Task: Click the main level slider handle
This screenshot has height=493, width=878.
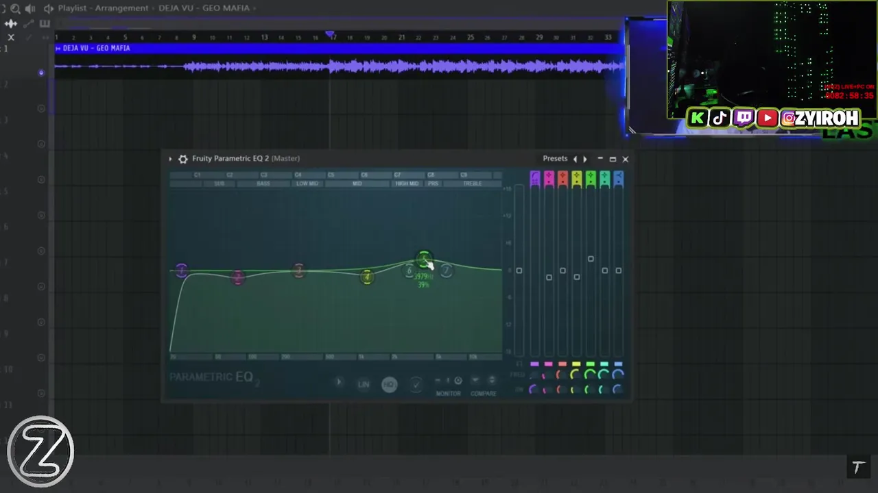Action: pyautogui.click(x=519, y=270)
